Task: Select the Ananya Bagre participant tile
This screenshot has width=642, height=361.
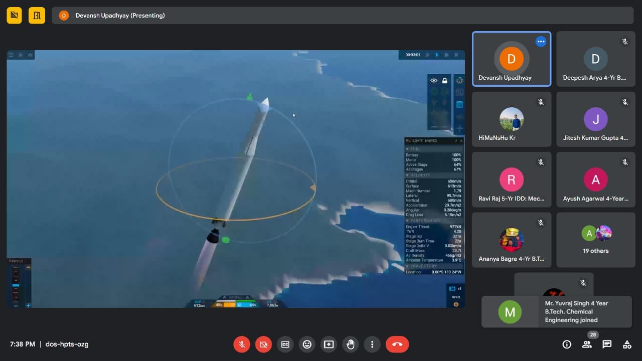Action: [512, 240]
